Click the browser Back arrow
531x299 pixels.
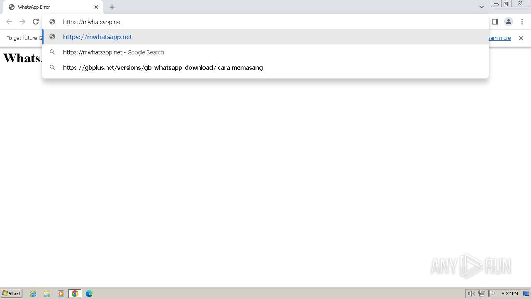[x=9, y=22]
